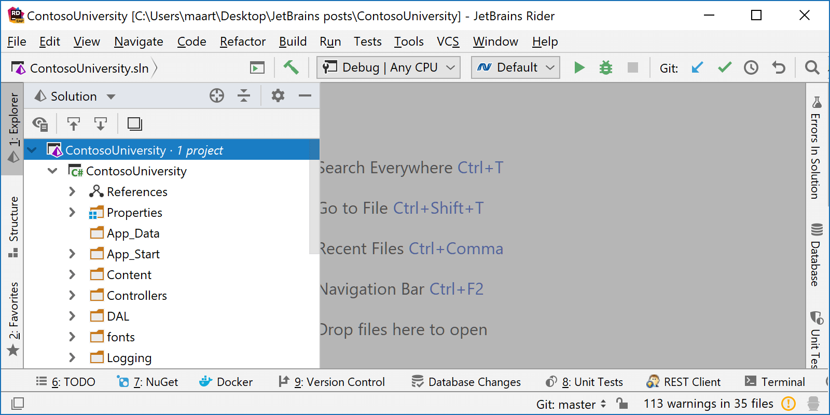Click the hat icon in the status bar
Screen dimensions: 830x415
pos(813,404)
